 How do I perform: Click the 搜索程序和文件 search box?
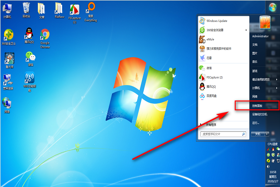coord(223,134)
